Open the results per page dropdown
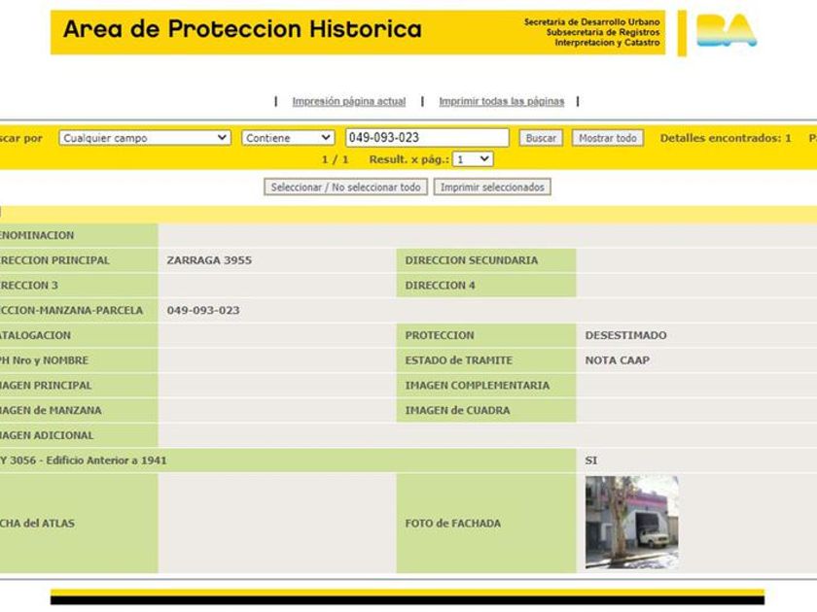This screenshot has height=612, width=817. pos(473,159)
